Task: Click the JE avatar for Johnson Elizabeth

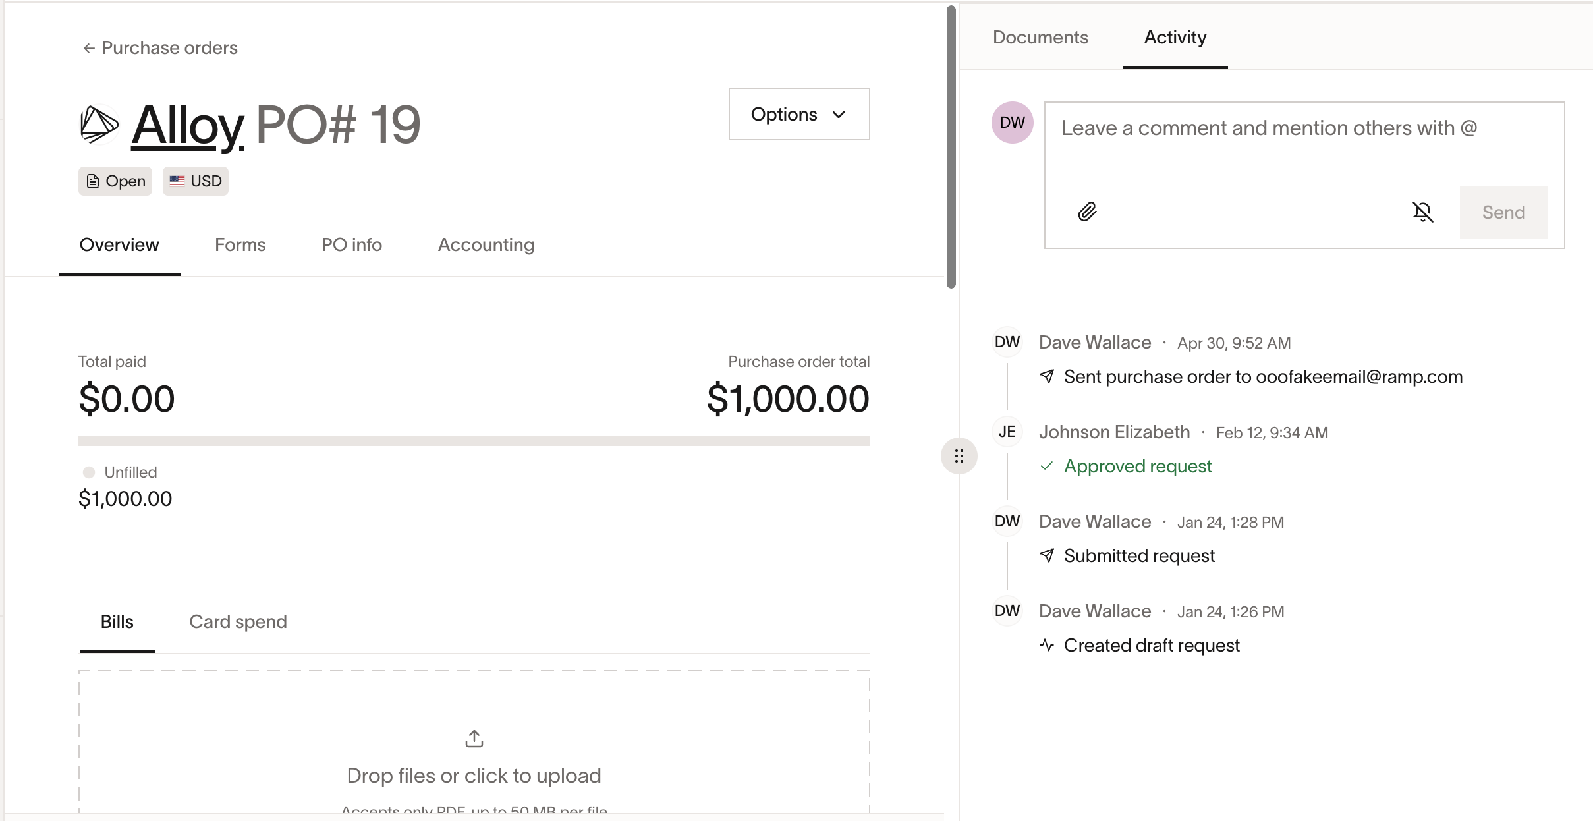Action: click(1007, 432)
